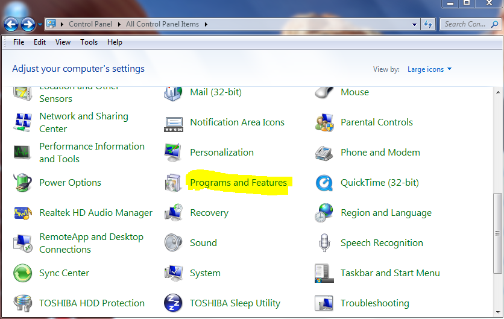Expand the address bar history dropdown arrow
504x319 pixels.
pyautogui.click(x=414, y=25)
